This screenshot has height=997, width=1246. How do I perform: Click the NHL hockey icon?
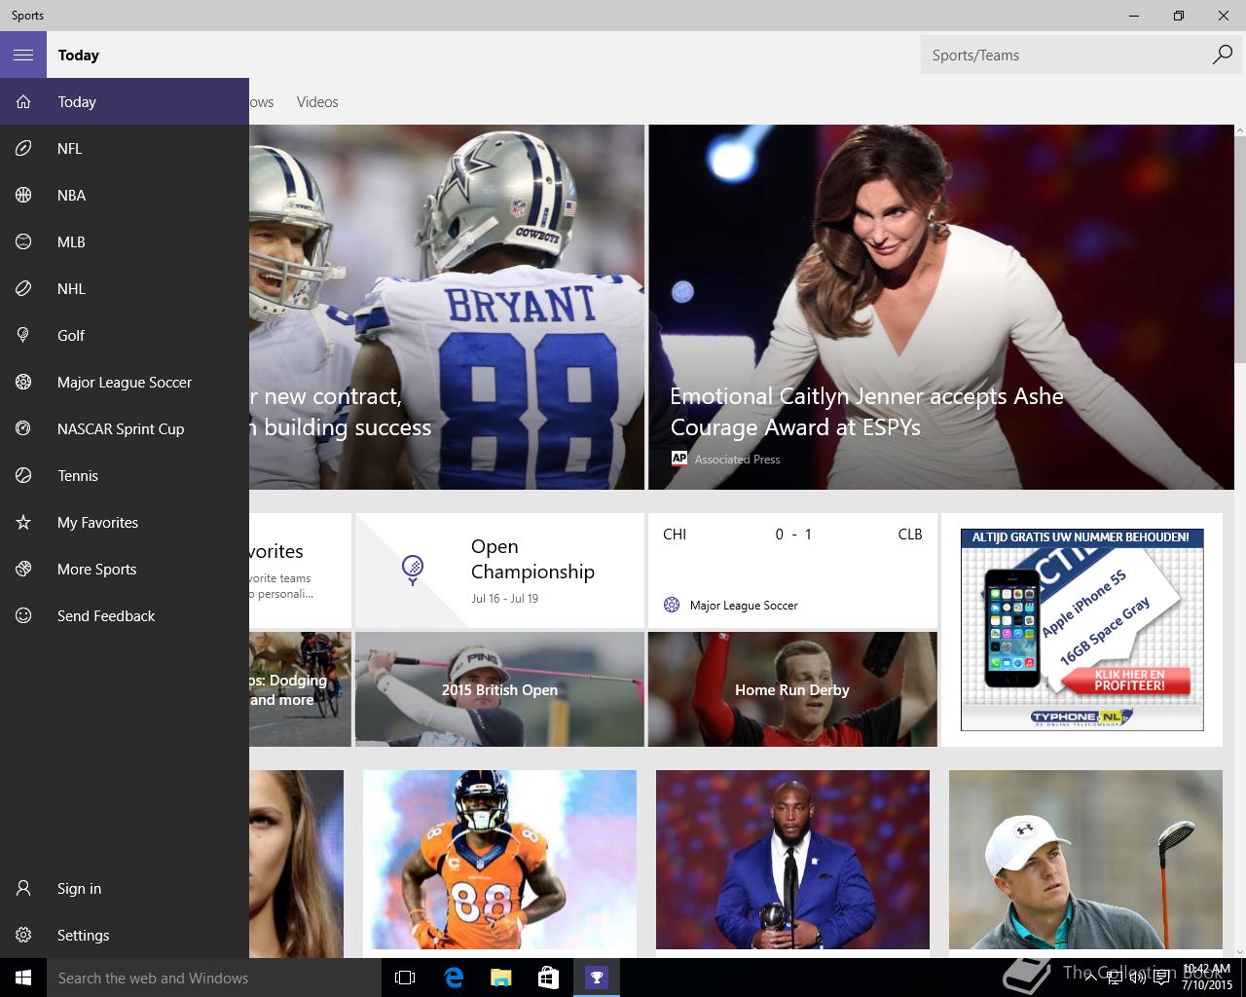pyautogui.click(x=23, y=288)
